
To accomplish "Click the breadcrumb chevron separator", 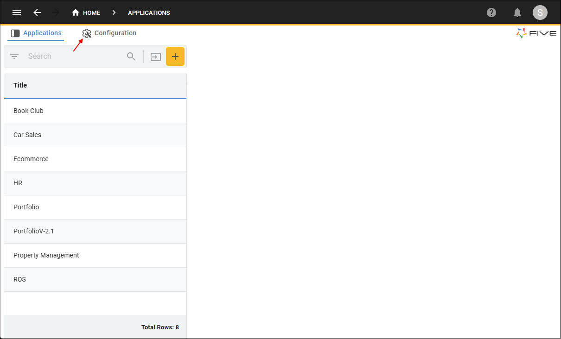I will click(x=114, y=13).
